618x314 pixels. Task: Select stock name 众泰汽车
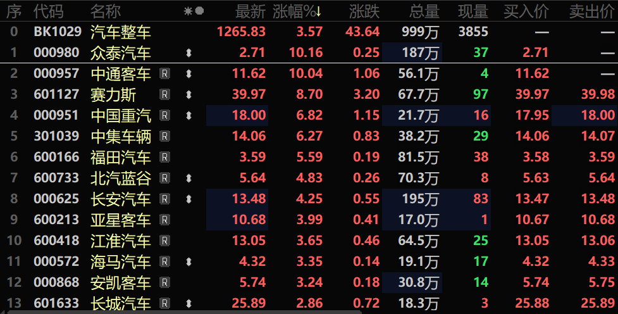121,53
